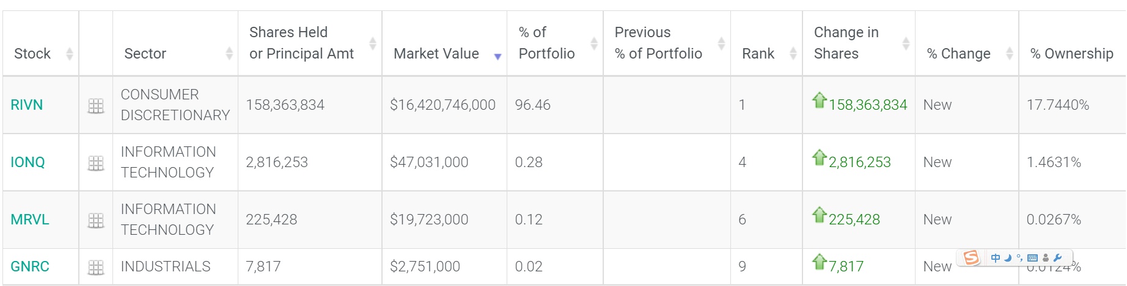Click the % Change column header
The width and height of the screenshot is (1127, 286).
(958, 54)
